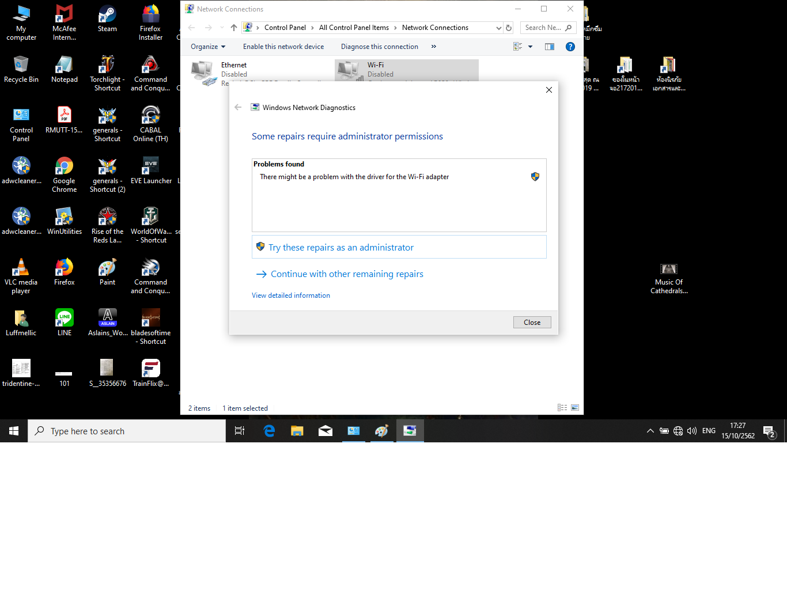
Task: Expand All Control Panel Items breadcrumb chevron
Action: click(396, 28)
